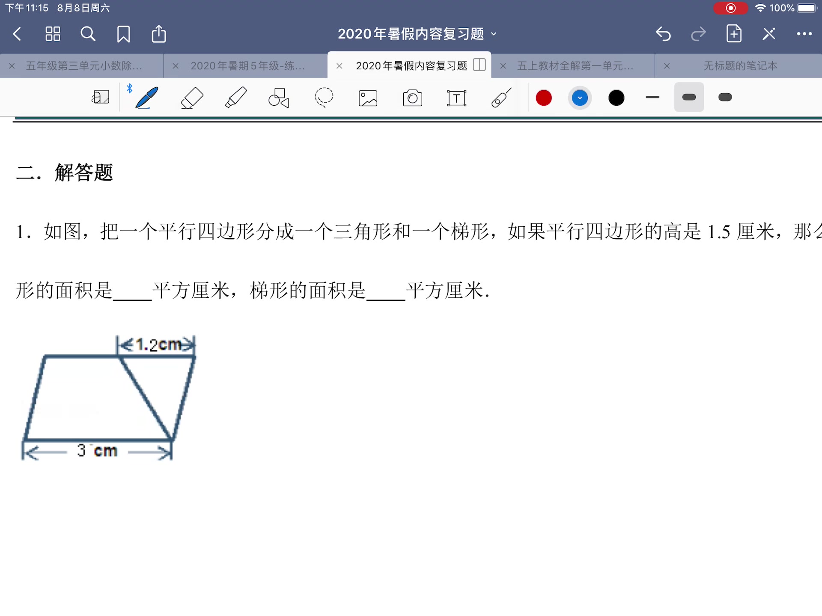Select the Eraser tool

tap(192, 98)
